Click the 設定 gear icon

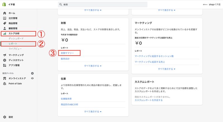pyautogui.click(x=5, y=117)
